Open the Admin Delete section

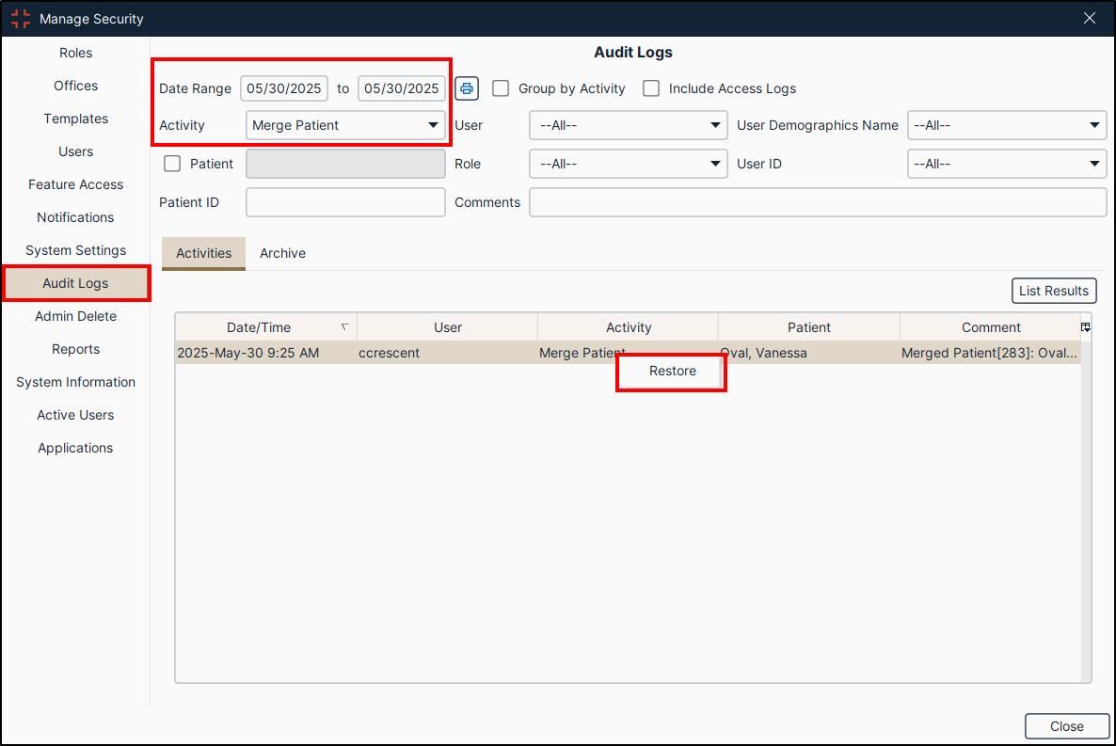[75, 316]
